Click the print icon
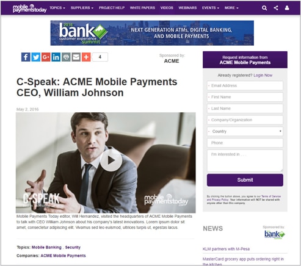 pyautogui.click(x=66, y=57)
